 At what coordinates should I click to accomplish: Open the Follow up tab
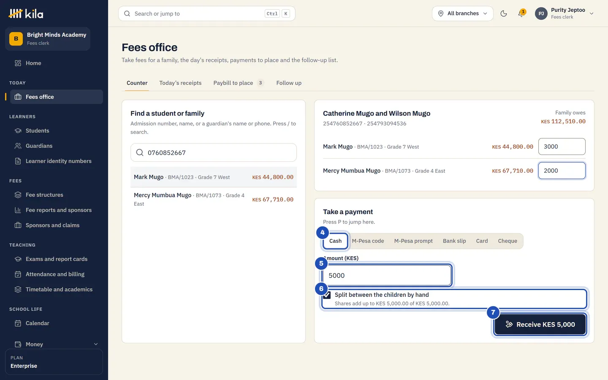click(x=289, y=83)
